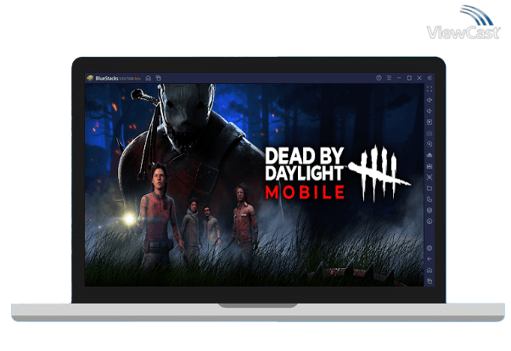Open the Install APK sidebar icon
This screenshot has width=511, height=351.
430,166
